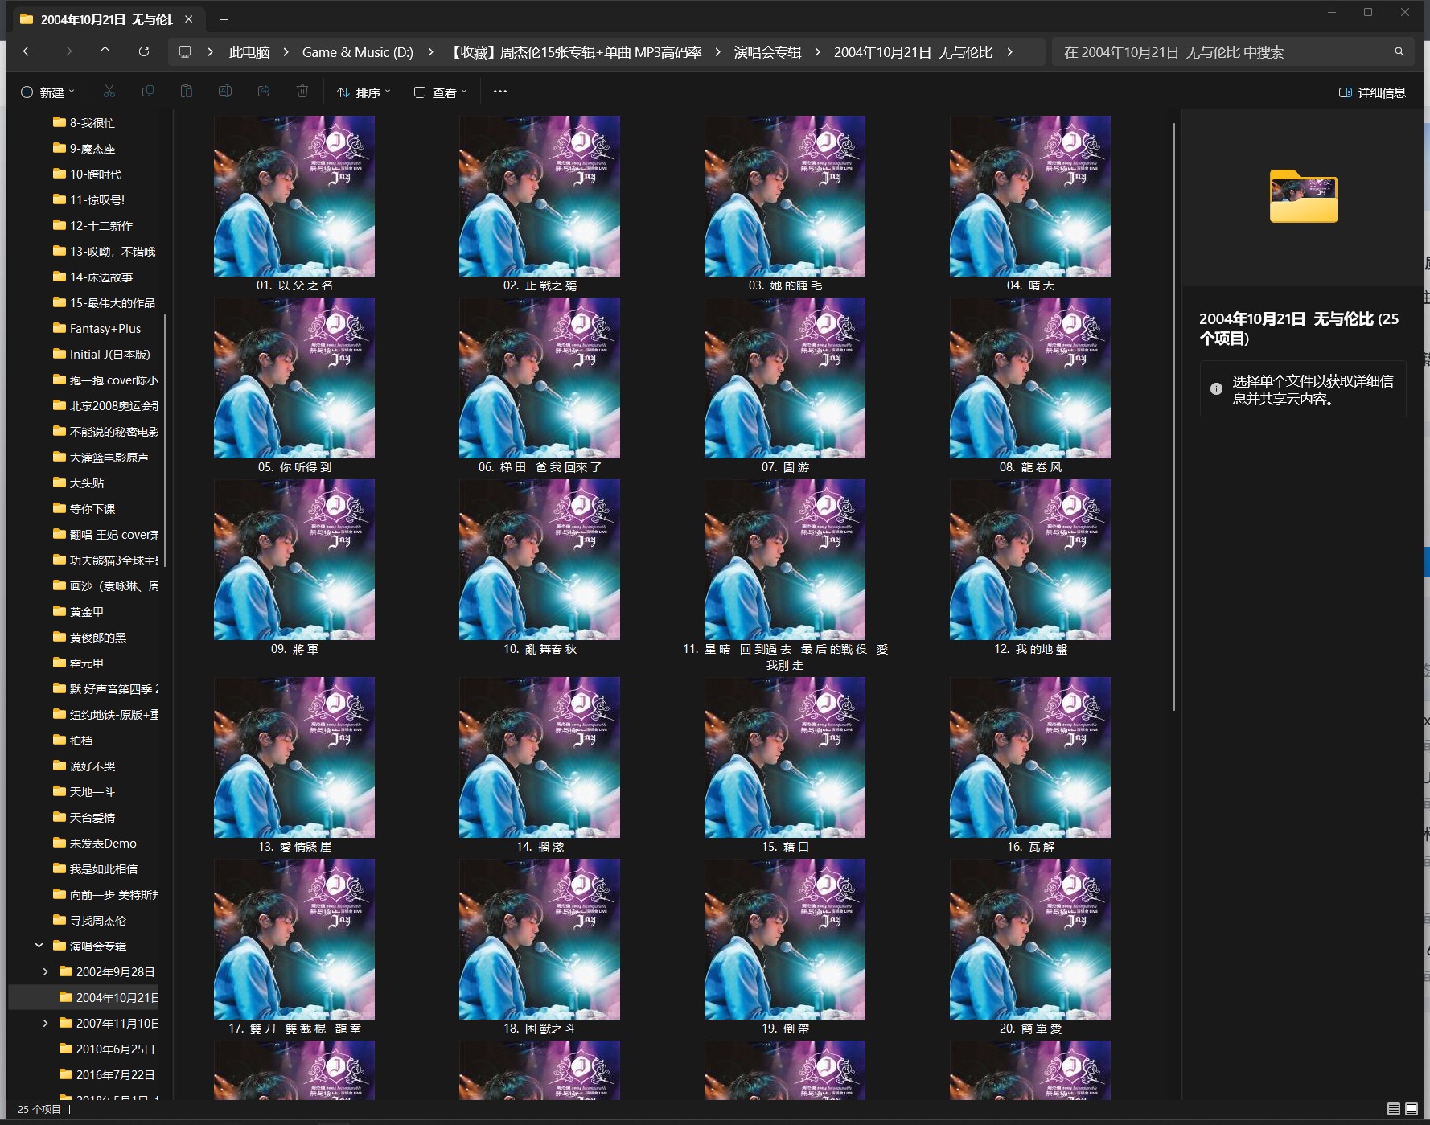Click the Rename icon in toolbar
The height and width of the screenshot is (1125, 1430).
point(225,92)
